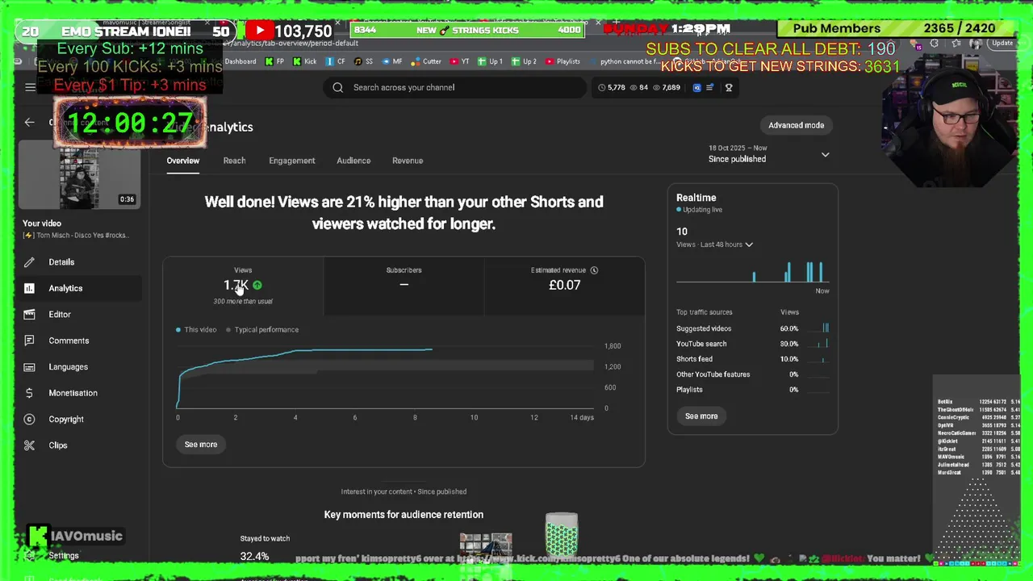1033x581 pixels.
Task: Click the Comments icon in sidebar
Action: click(x=30, y=341)
